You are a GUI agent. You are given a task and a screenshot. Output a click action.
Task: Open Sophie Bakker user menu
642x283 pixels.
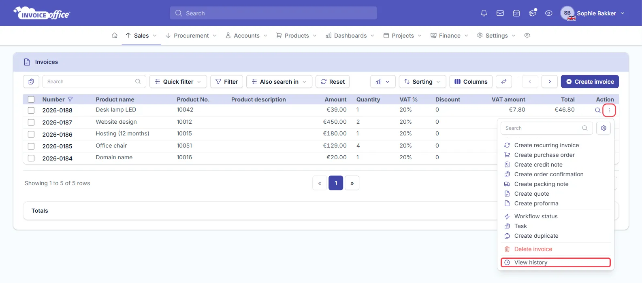point(601,13)
